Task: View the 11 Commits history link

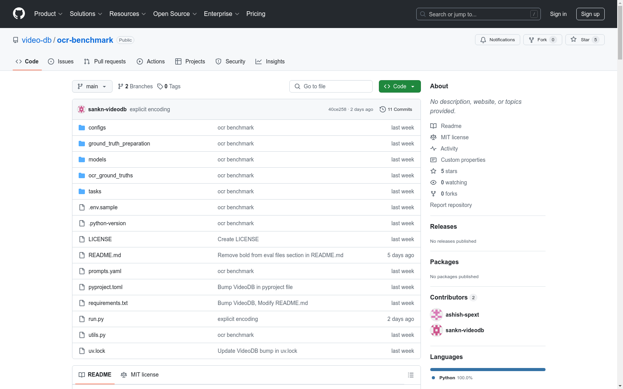Action: (x=396, y=109)
